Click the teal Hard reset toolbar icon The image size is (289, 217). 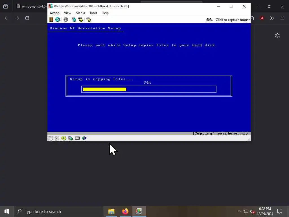[x=58, y=19]
